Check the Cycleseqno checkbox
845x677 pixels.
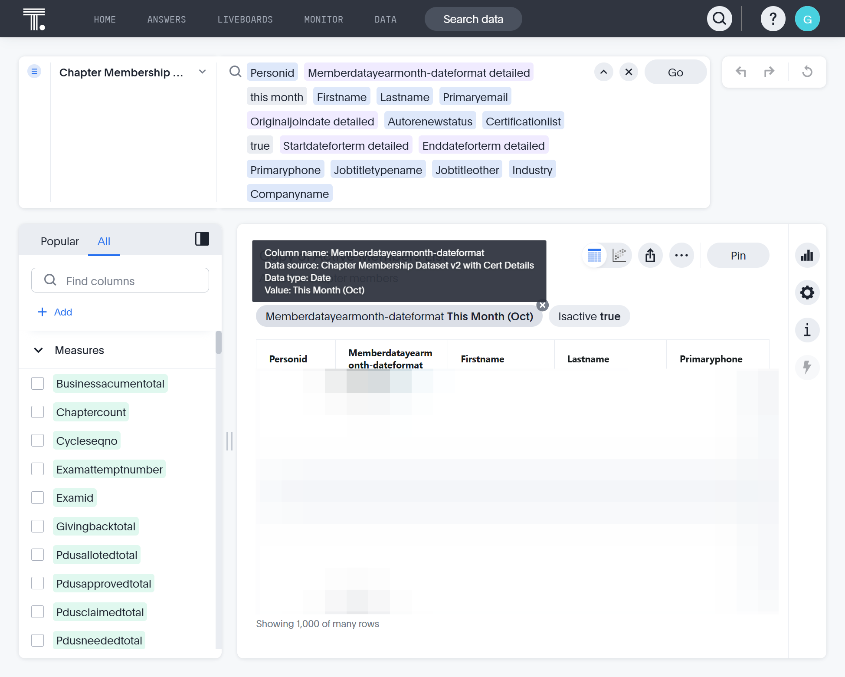[38, 441]
